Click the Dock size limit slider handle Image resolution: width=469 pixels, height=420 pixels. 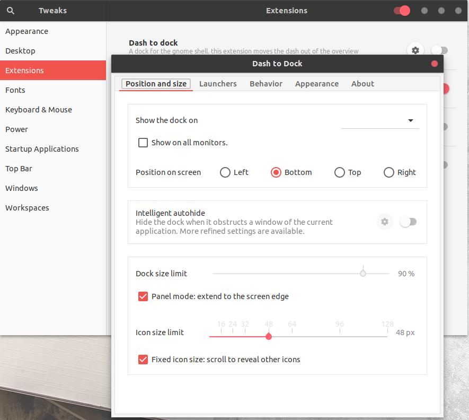point(363,274)
